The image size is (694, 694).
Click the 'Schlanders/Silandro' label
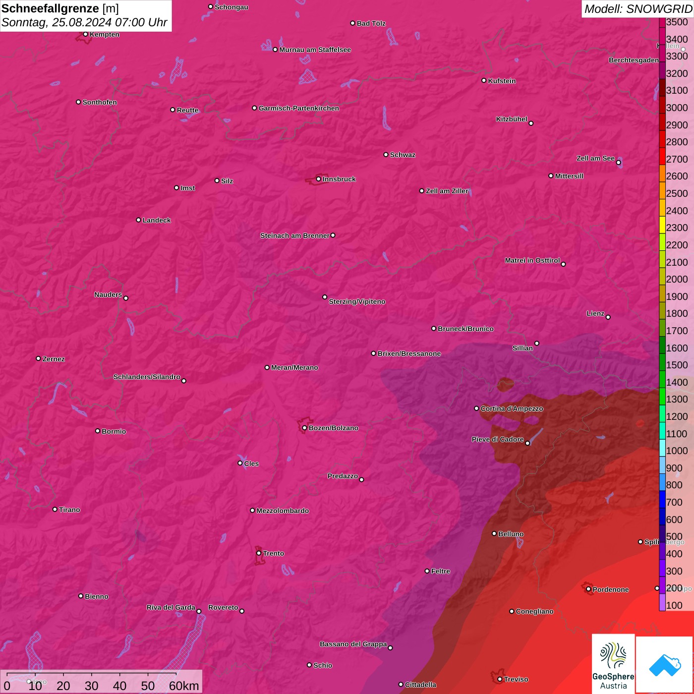pos(147,377)
